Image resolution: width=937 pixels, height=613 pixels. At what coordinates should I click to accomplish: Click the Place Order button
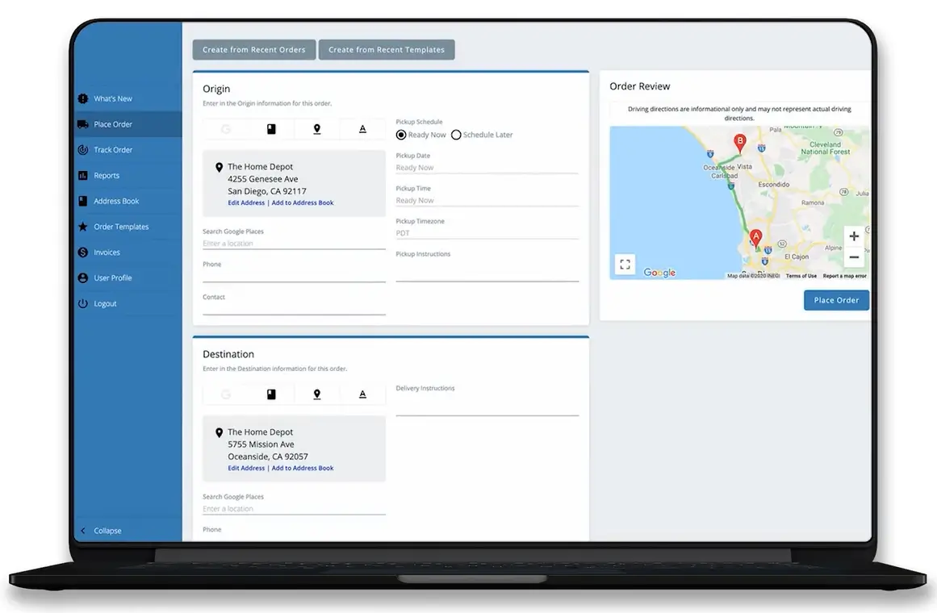[836, 300]
